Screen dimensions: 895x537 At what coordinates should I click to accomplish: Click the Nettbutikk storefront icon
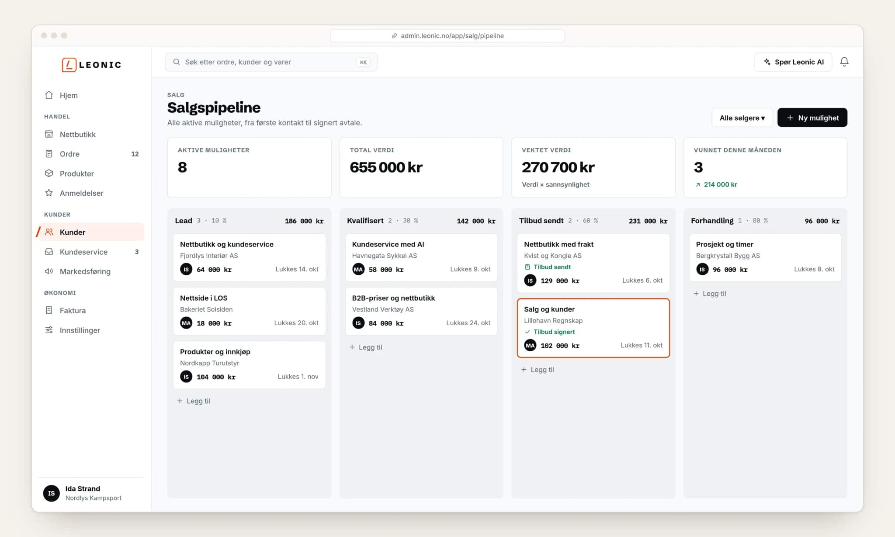click(x=49, y=134)
